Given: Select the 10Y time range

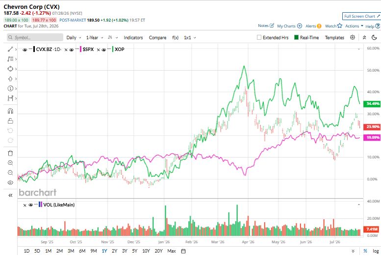Looking at the screenshot, I should [x=146, y=251].
